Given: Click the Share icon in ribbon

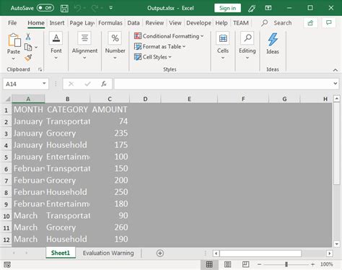Looking at the screenshot, I should [310, 23].
